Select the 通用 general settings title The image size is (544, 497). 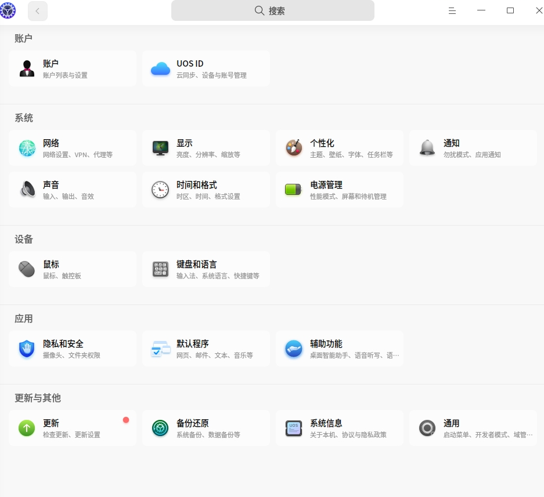(x=451, y=423)
